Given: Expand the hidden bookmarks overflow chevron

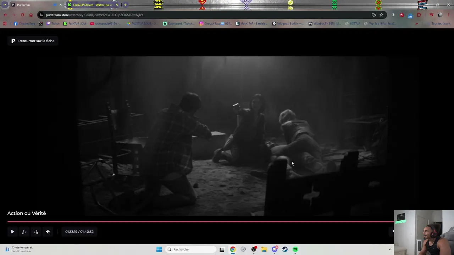Looking at the screenshot, I should 416,24.
